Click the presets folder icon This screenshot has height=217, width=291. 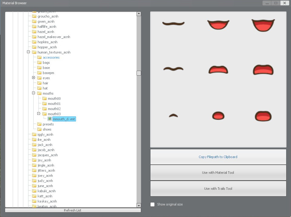click(39, 124)
